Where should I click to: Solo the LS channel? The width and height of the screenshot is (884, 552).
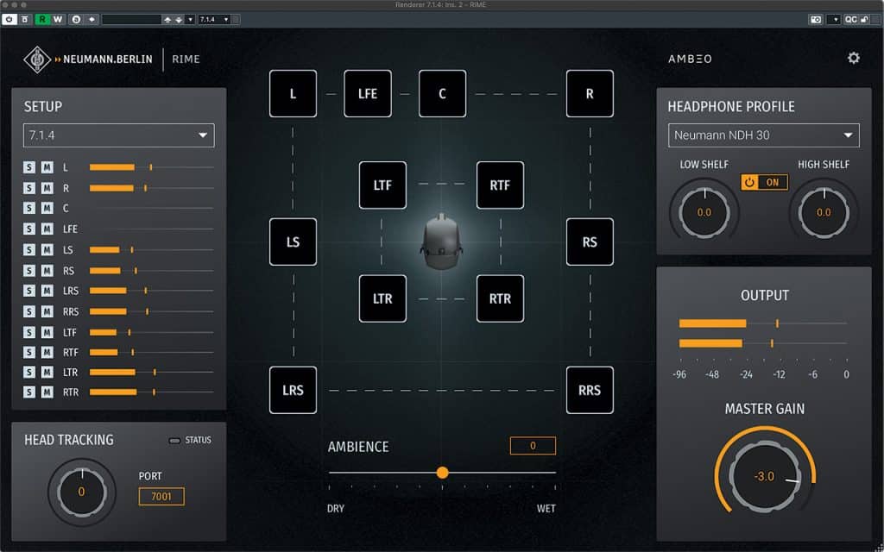29,249
